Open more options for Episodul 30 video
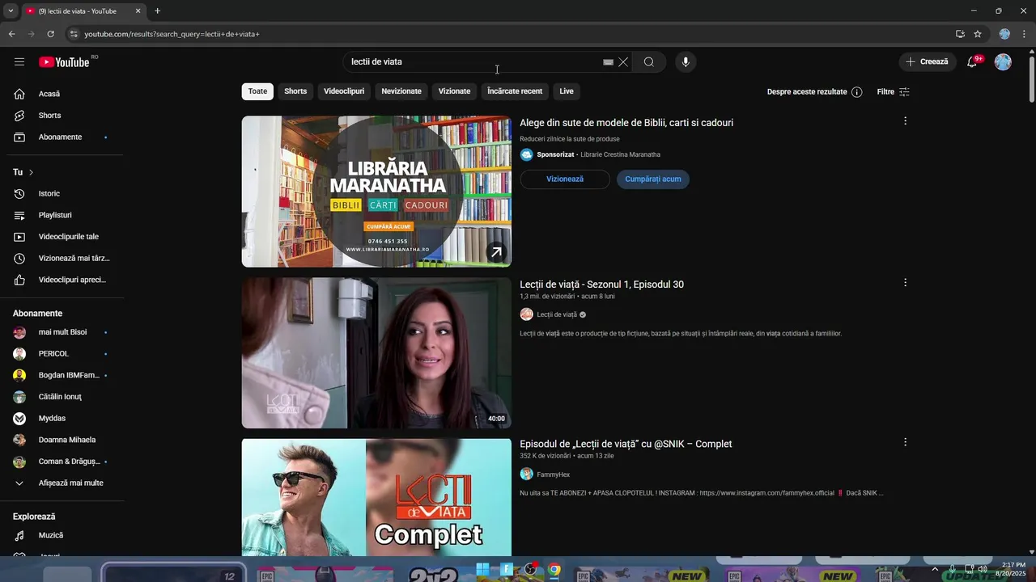Viewport: 1036px width, 582px height. point(905,283)
